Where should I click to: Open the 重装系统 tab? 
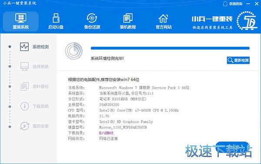pyautogui.click(x=21, y=21)
